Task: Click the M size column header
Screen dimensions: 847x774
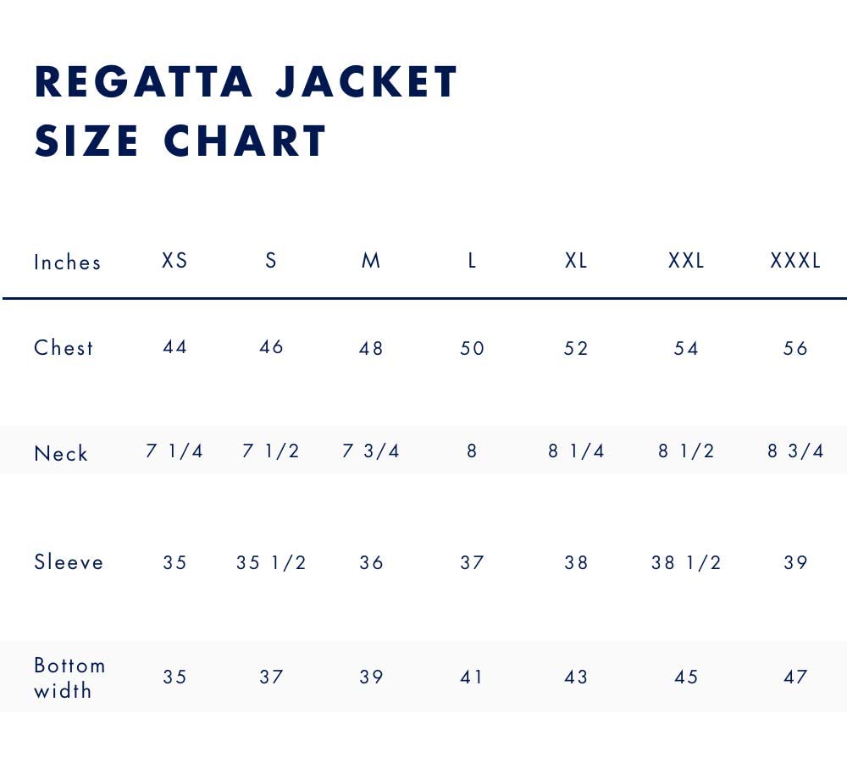Action: point(371,261)
